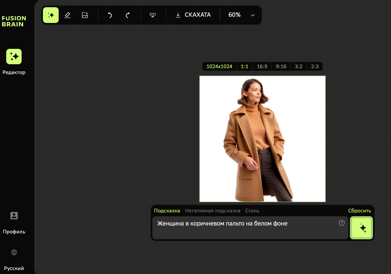Viewport: 391px width, 274px height.
Task: Redo the last action
Action: point(127,15)
